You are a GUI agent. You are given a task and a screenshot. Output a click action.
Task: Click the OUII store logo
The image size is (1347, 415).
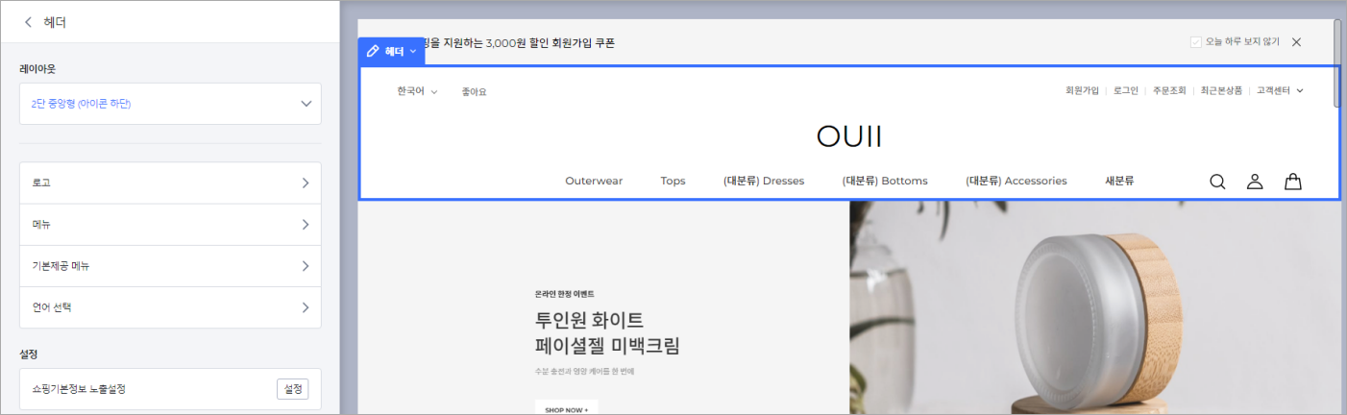pyautogui.click(x=849, y=136)
